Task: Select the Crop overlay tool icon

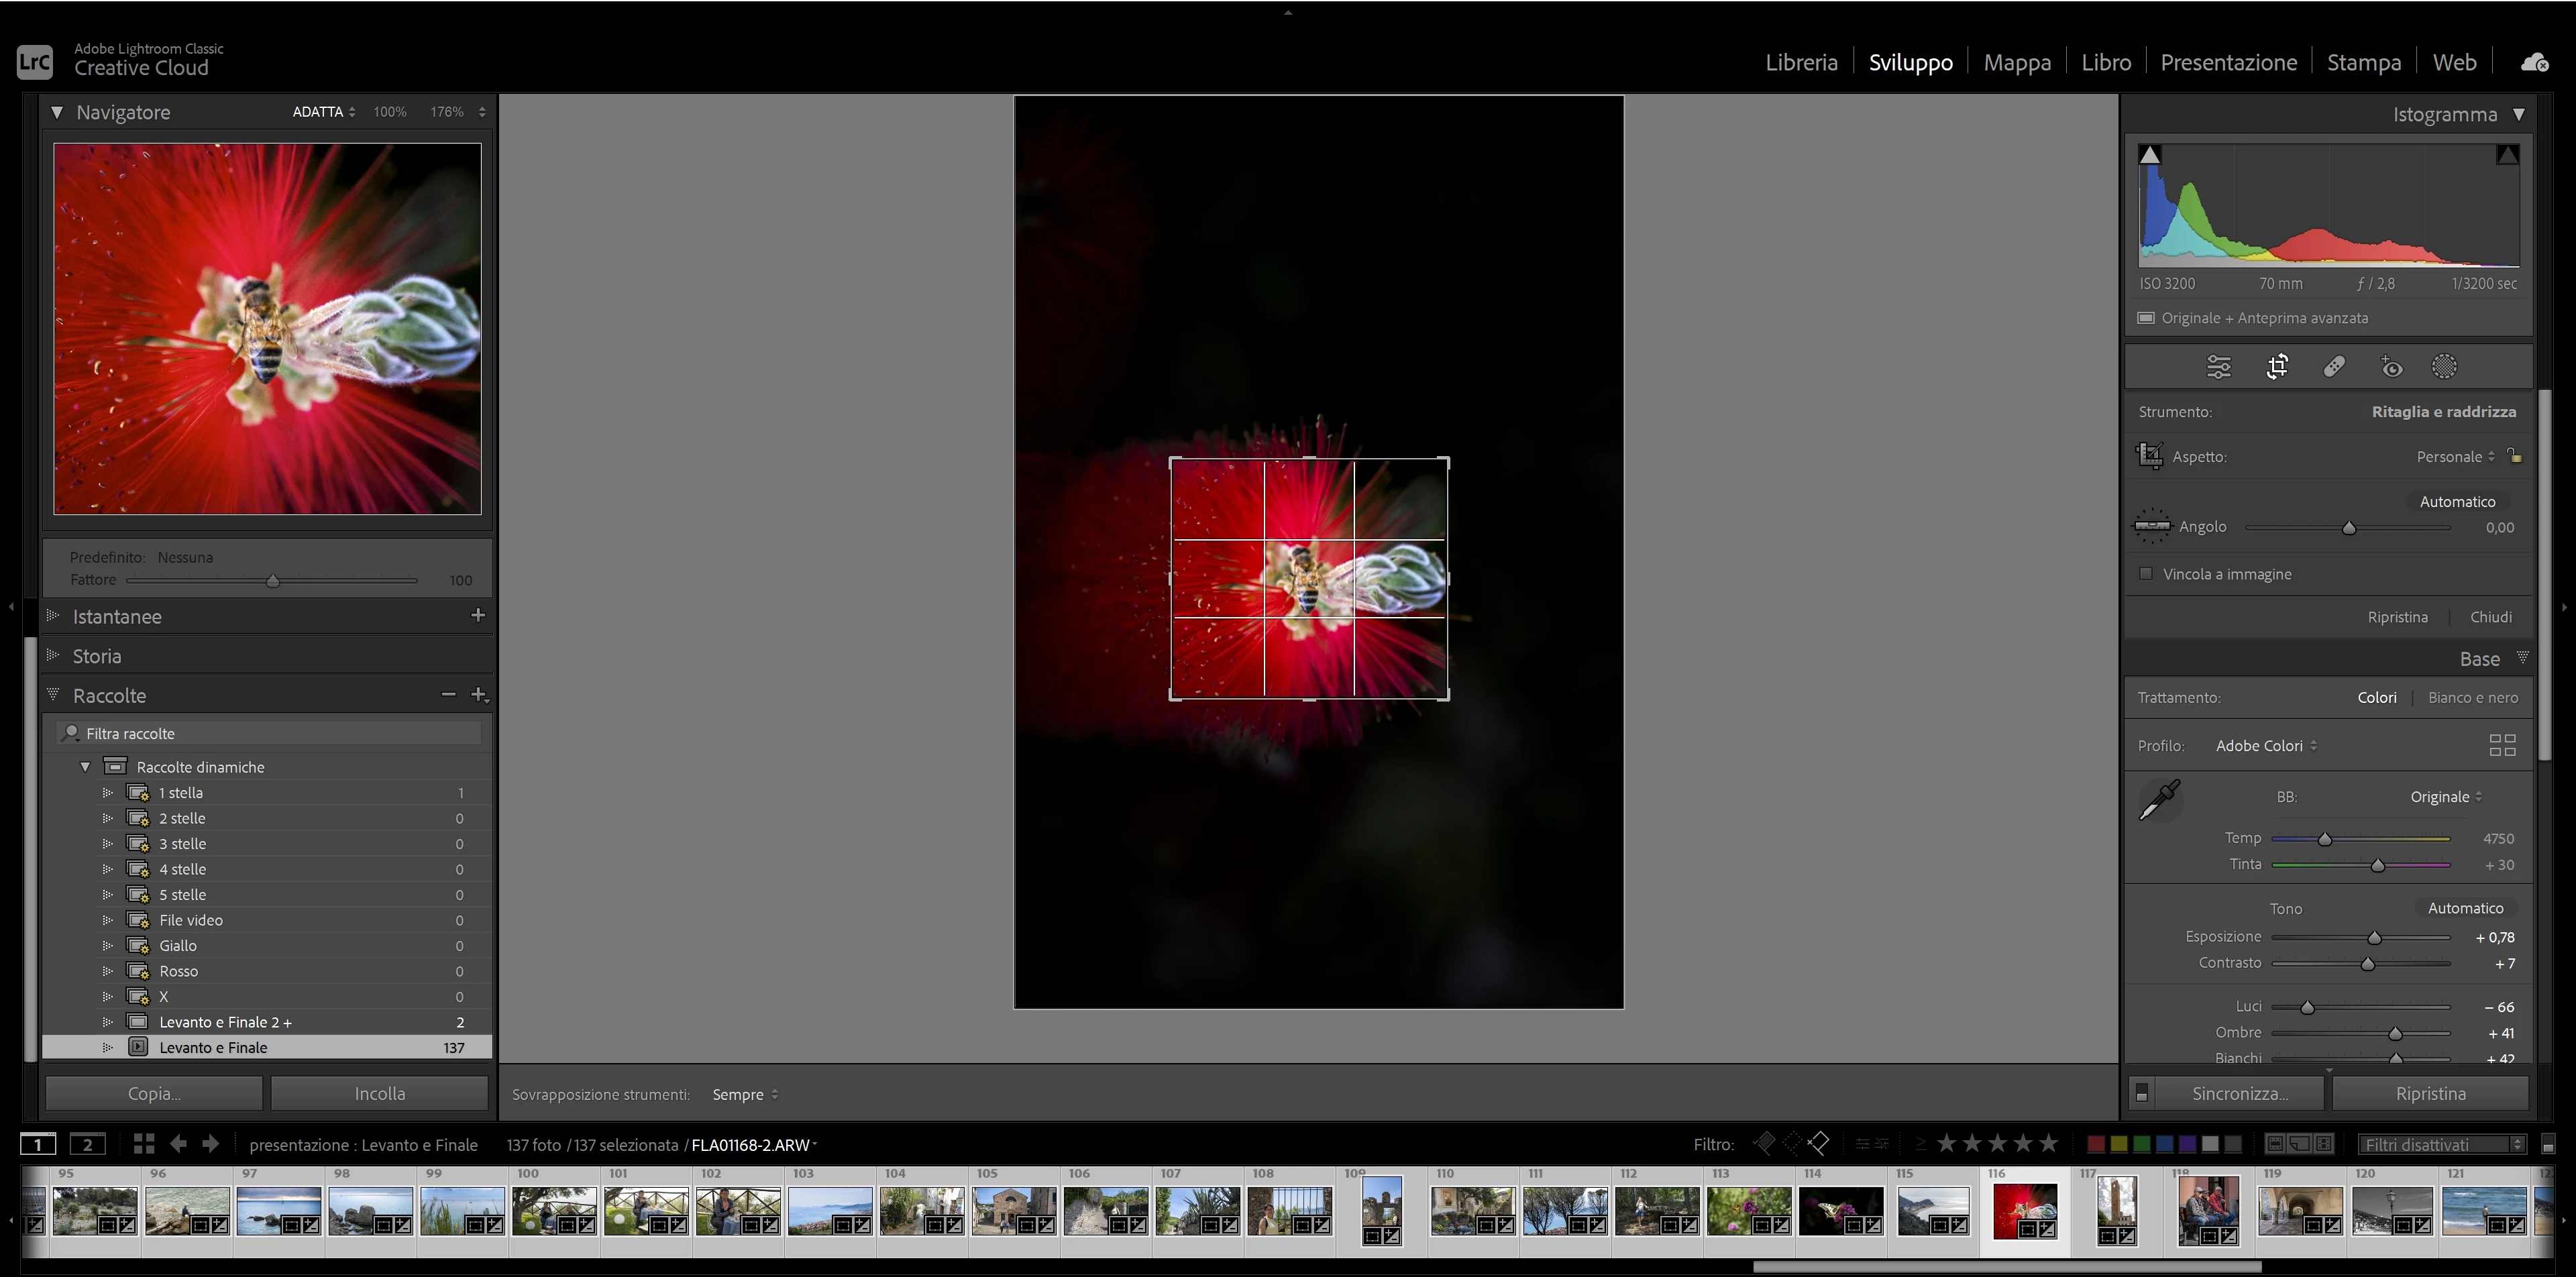Action: [x=2277, y=367]
